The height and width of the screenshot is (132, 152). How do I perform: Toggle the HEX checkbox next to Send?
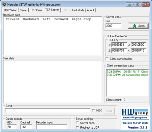click(x=93, y=110)
